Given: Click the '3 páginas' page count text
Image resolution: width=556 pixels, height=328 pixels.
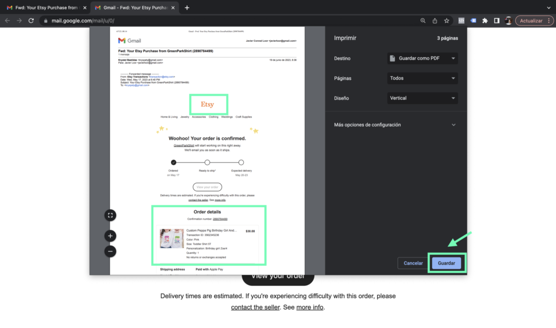Looking at the screenshot, I should (x=447, y=38).
